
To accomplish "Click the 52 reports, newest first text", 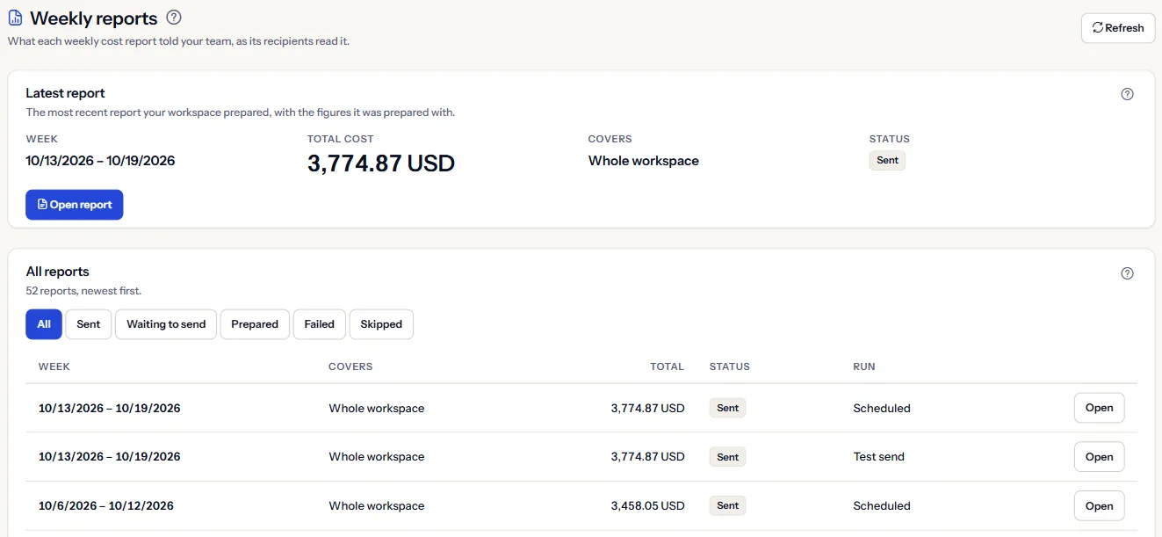I will 83,291.
